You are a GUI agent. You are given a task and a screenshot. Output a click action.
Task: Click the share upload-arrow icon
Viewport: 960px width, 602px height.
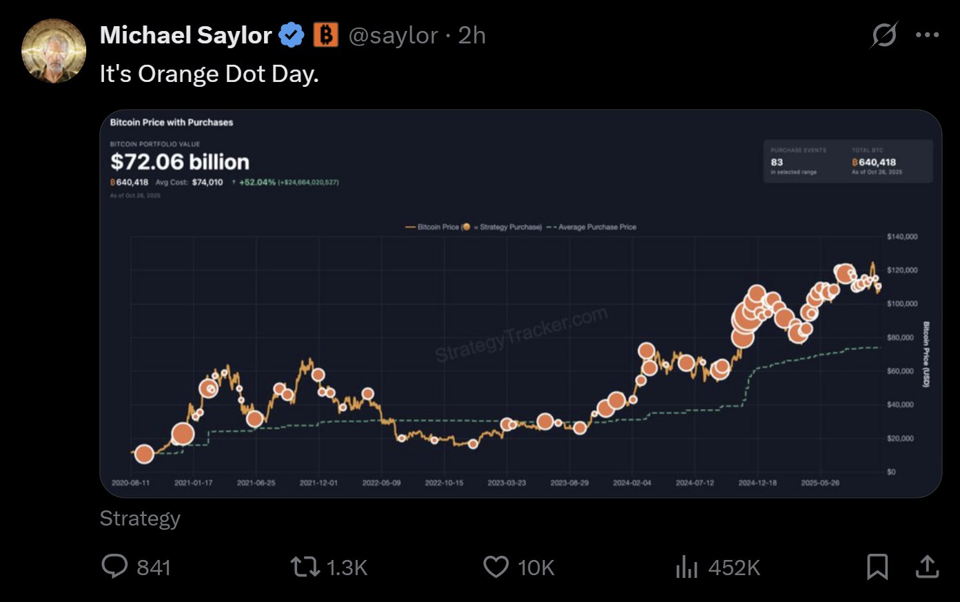coord(927,566)
